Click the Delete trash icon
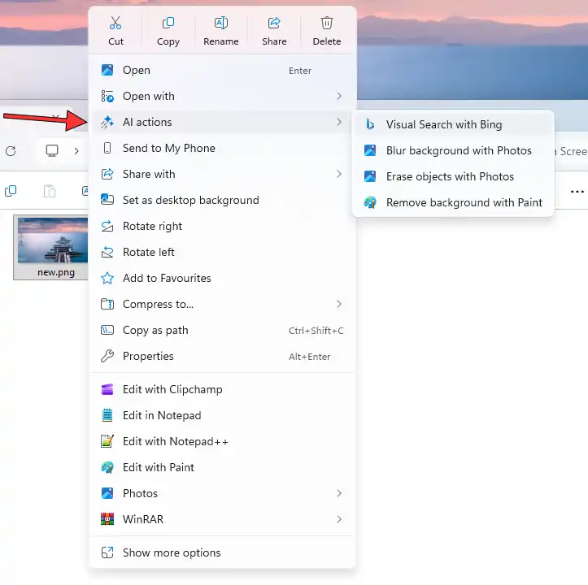The height and width of the screenshot is (585, 588). tap(327, 24)
